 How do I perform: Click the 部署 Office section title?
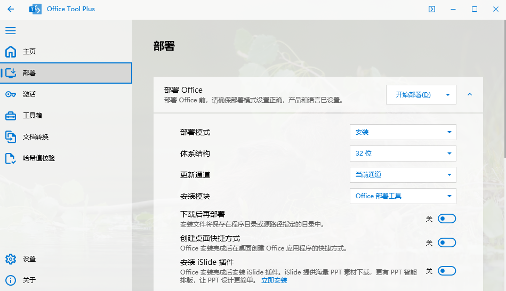click(183, 90)
